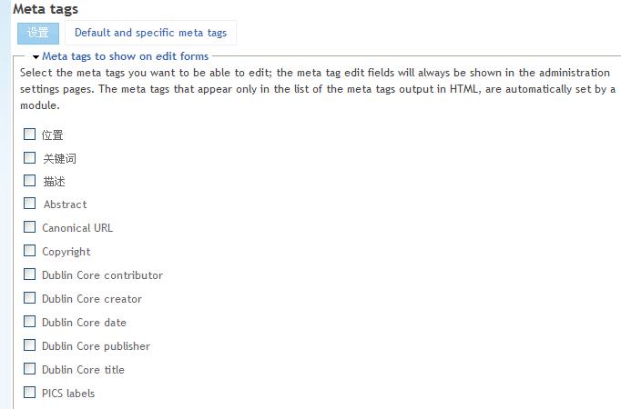Click the Canonical URL label
621x409 pixels.
pyautogui.click(x=77, y=228)
